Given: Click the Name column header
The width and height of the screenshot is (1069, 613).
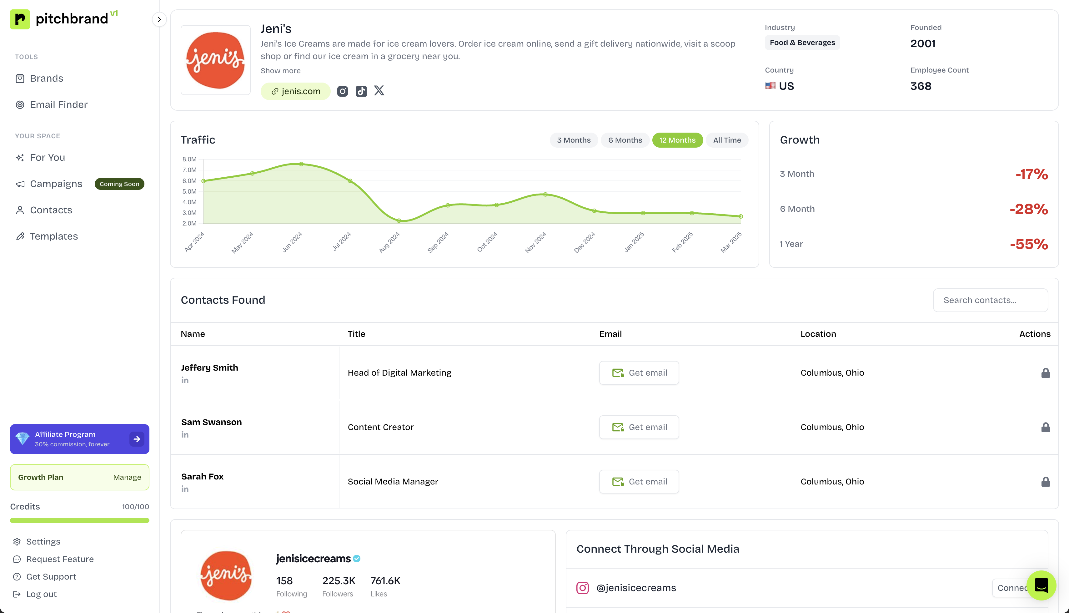Looking at the screenshot, I should 193,334.
